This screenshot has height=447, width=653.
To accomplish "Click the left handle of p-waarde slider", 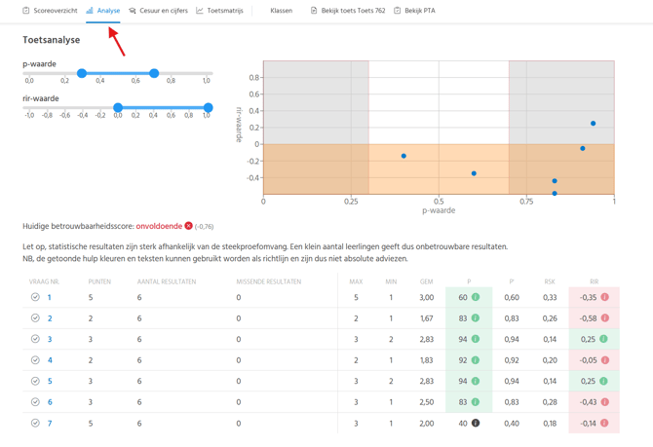I will 82,73.
